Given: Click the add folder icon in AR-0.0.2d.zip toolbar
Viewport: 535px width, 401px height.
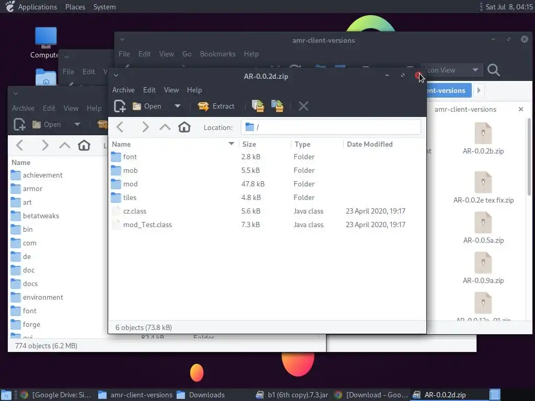Looking at the screenshot, I should (277, 106).
